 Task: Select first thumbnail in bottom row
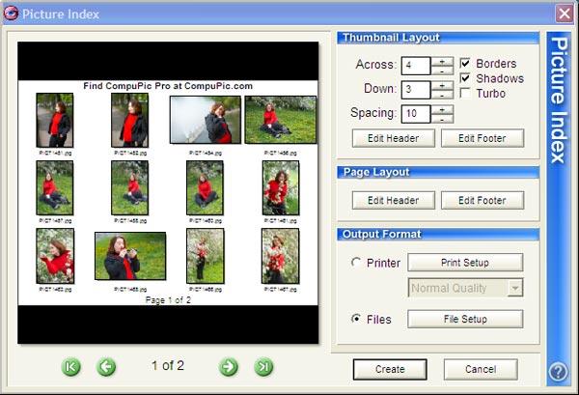click(55, 256)
